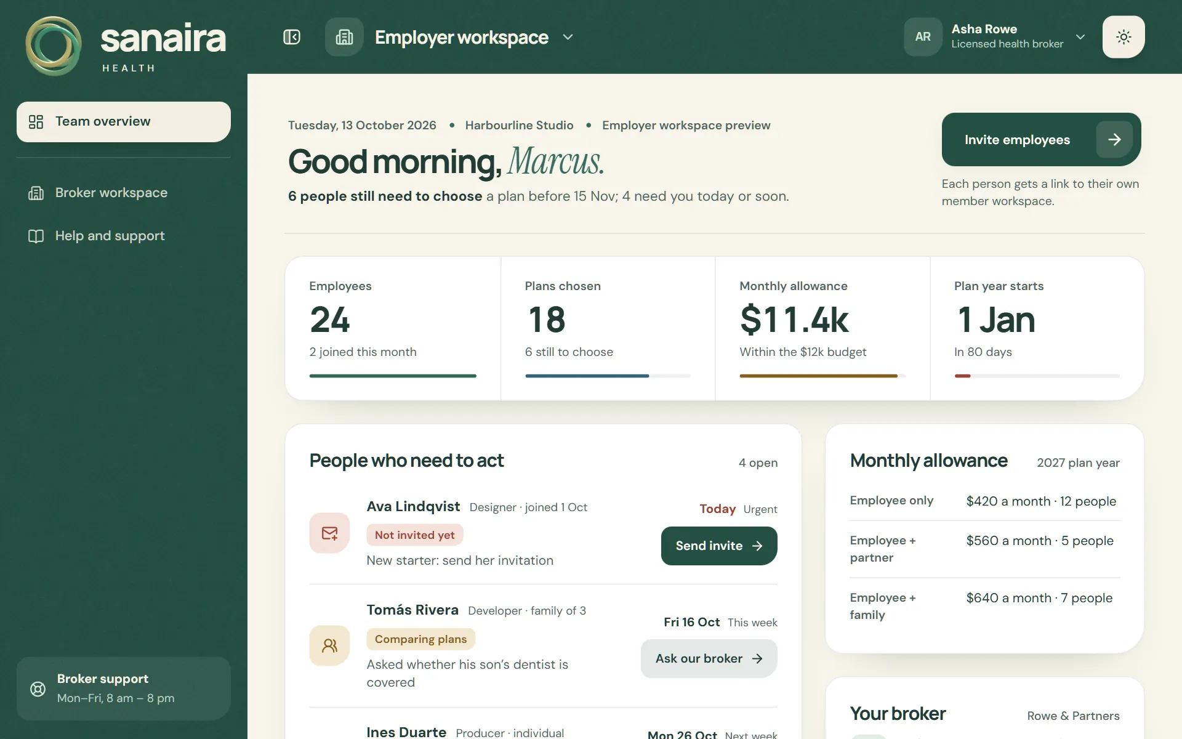Send invite to Ava Lindqvist
The width and height of the screenshot is (1182, 739).
coord(719,546)
